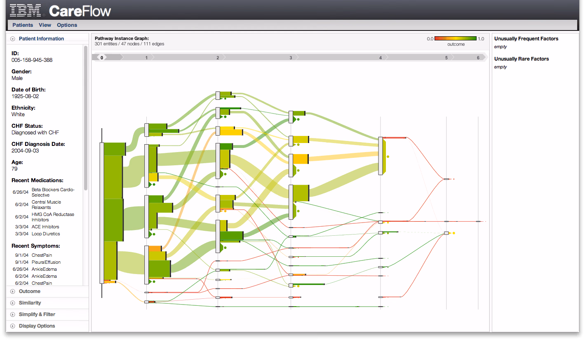585x340 pixels.
Task: Click the Unusually Frequent Factors heading
Action: (x=526, y=39)
